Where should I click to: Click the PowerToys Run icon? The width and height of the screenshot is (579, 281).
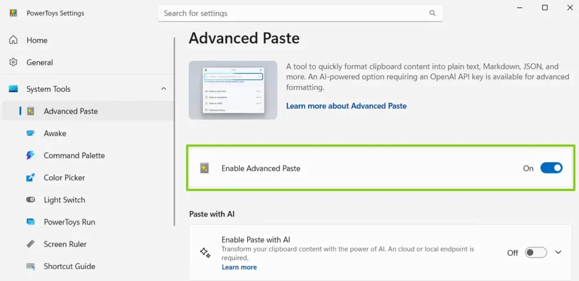tap(31, 222)
